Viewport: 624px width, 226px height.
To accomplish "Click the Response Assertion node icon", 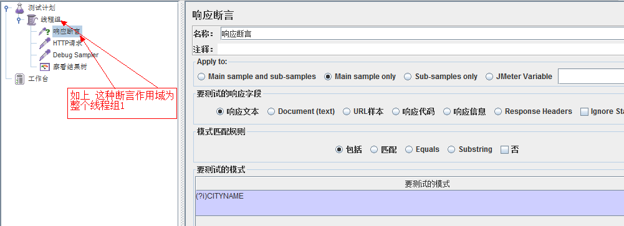I will tap(44, 31).
